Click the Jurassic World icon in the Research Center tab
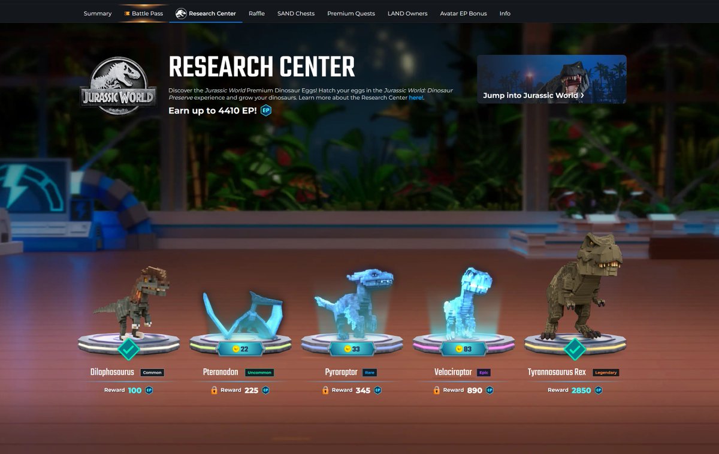719x454 pixels. 181,13
